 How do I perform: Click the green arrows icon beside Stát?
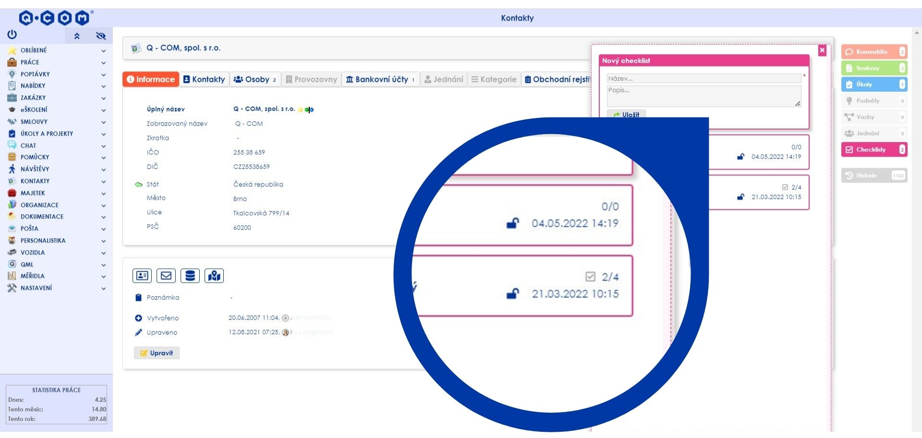pos(139,184)
